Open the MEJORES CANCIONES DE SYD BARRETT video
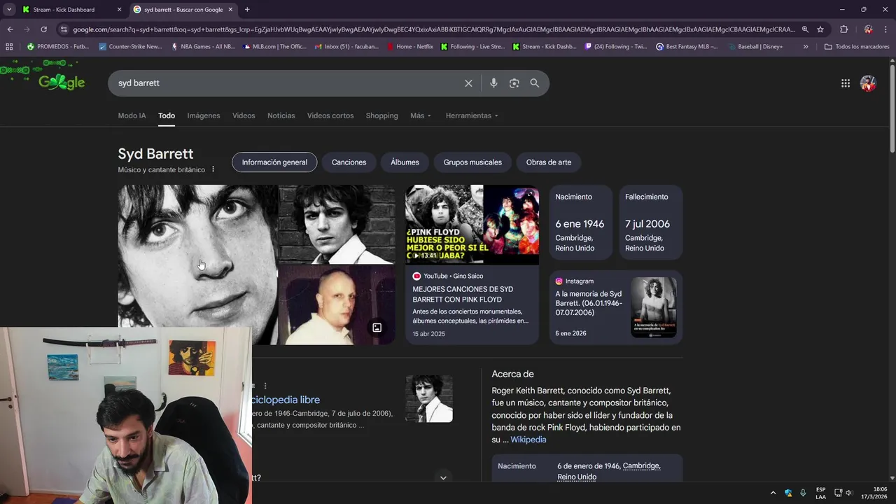The height and width of the screenshot is (504, 896). [x=463, y=294]
